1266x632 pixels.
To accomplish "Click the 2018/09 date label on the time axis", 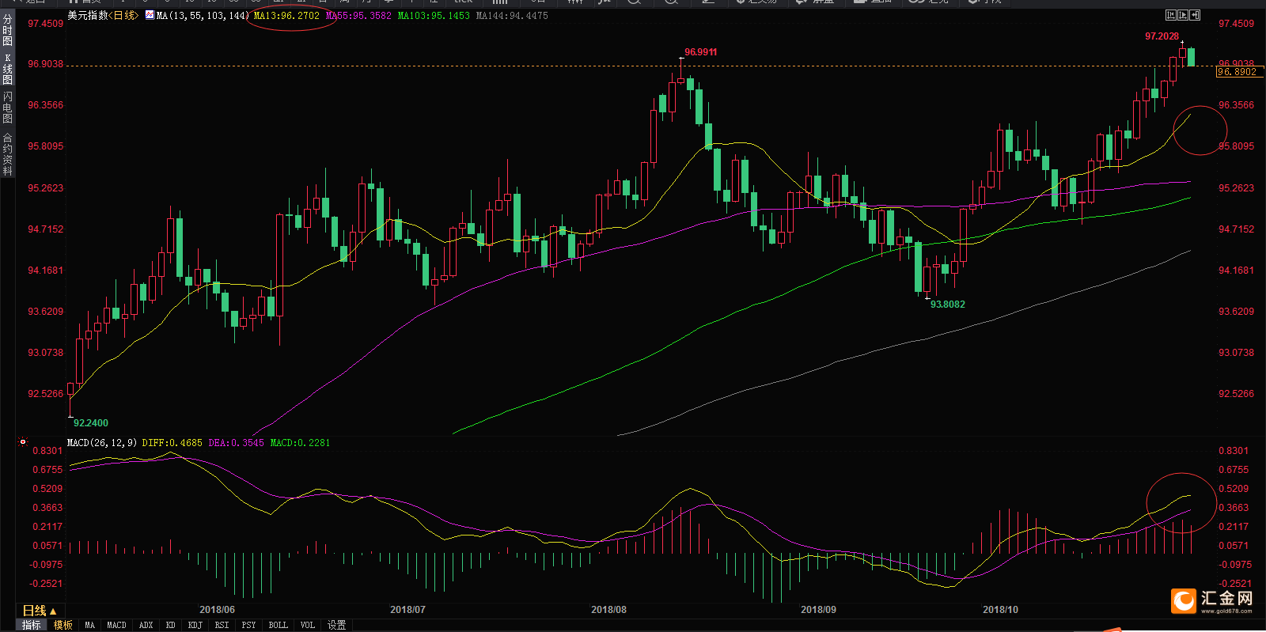I will pos(818,610).
